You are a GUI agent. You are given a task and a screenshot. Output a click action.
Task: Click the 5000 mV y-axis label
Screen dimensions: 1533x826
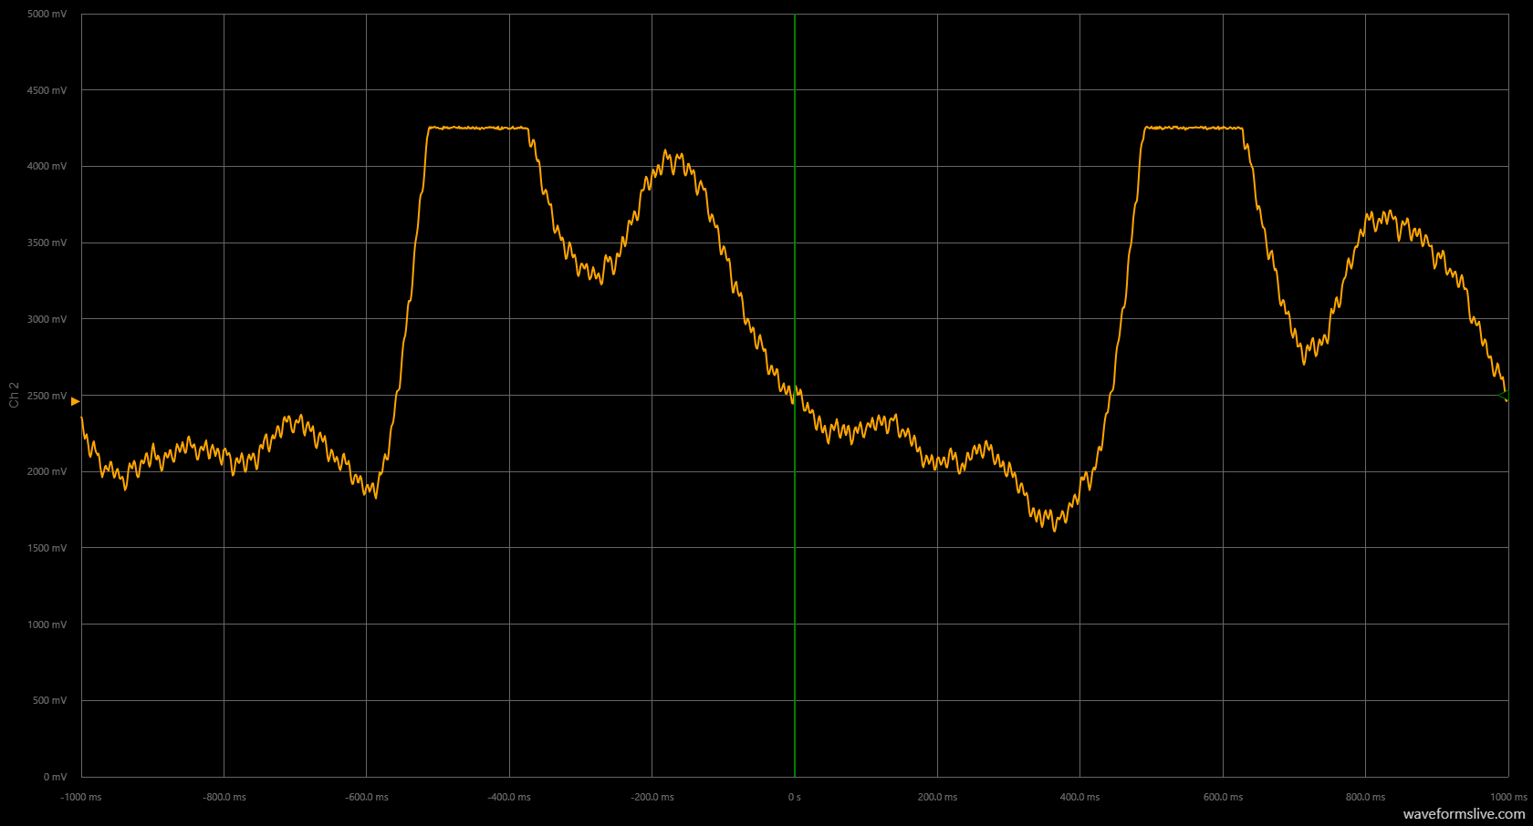click(x=47, y=15)
